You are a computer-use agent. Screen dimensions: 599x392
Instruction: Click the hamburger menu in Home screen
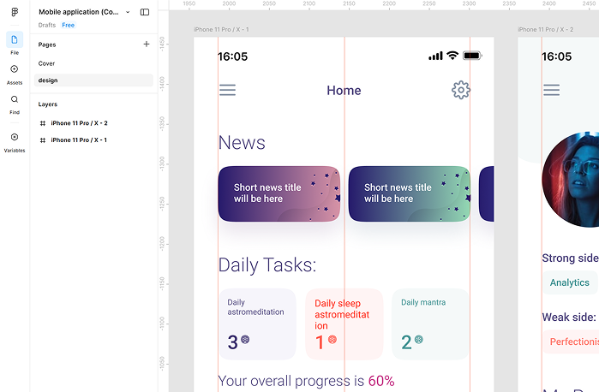(x=227, y=90)
